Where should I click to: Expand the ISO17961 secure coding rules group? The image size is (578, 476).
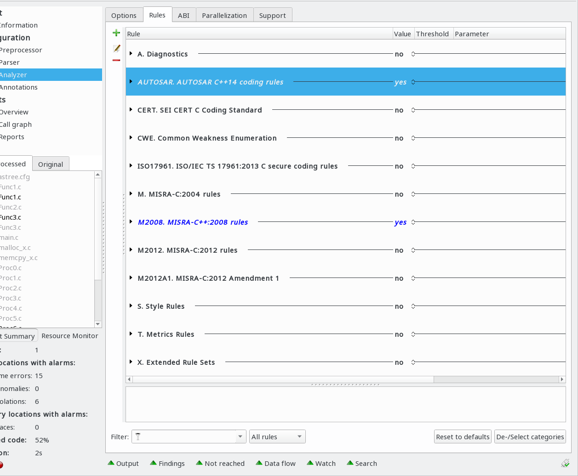pos(131,166)
